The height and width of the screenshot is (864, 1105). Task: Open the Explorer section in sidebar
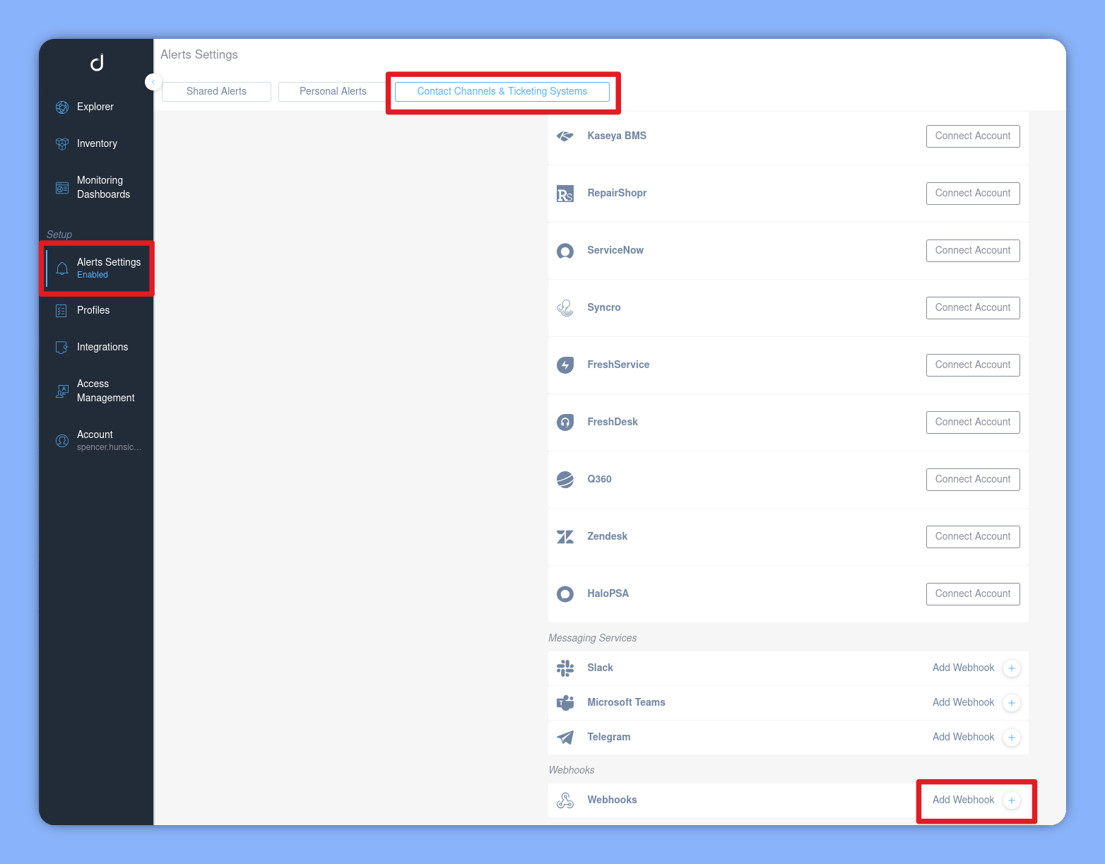[x=94, y=107]
